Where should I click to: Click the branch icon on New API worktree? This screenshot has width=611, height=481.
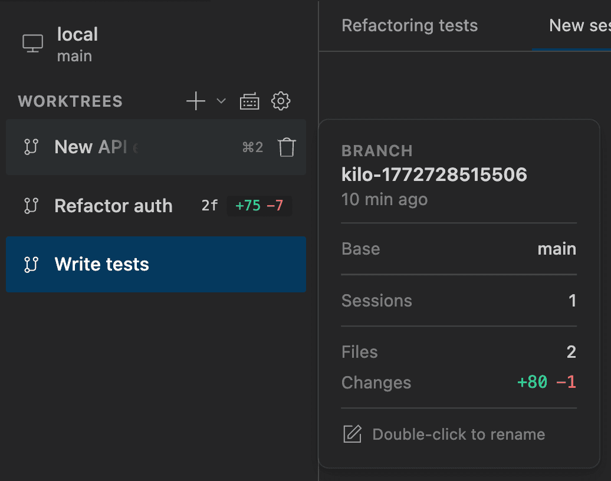[x=32, y=147]
